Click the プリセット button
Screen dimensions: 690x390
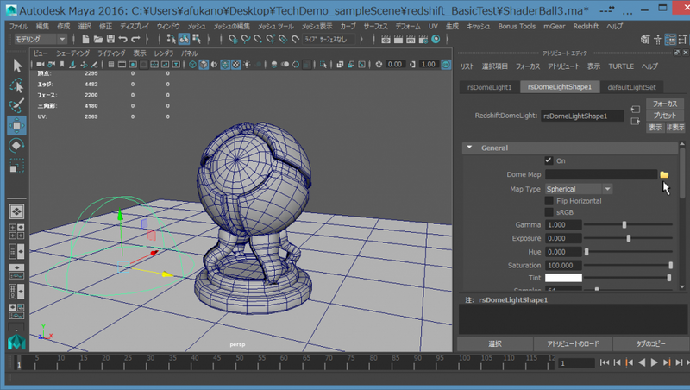coord(664,116)
